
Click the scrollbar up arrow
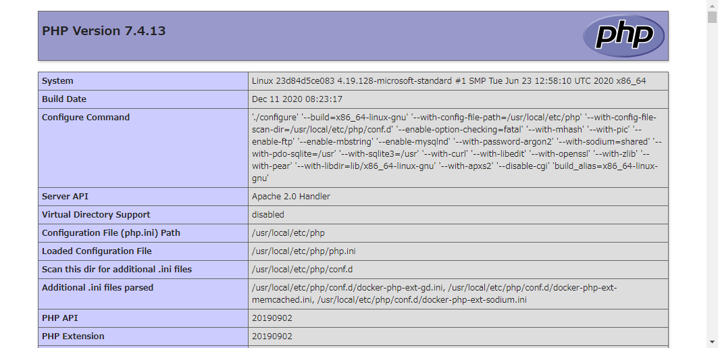(x=712, y=5)
